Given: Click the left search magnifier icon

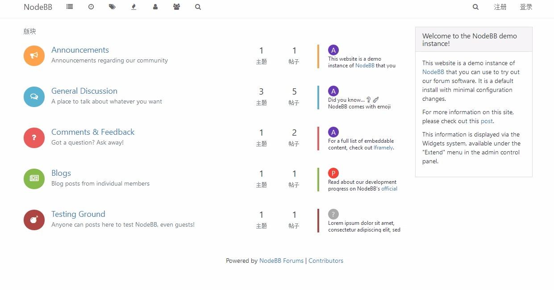Looking at the screenshot, I should click(x=198, y=7).
